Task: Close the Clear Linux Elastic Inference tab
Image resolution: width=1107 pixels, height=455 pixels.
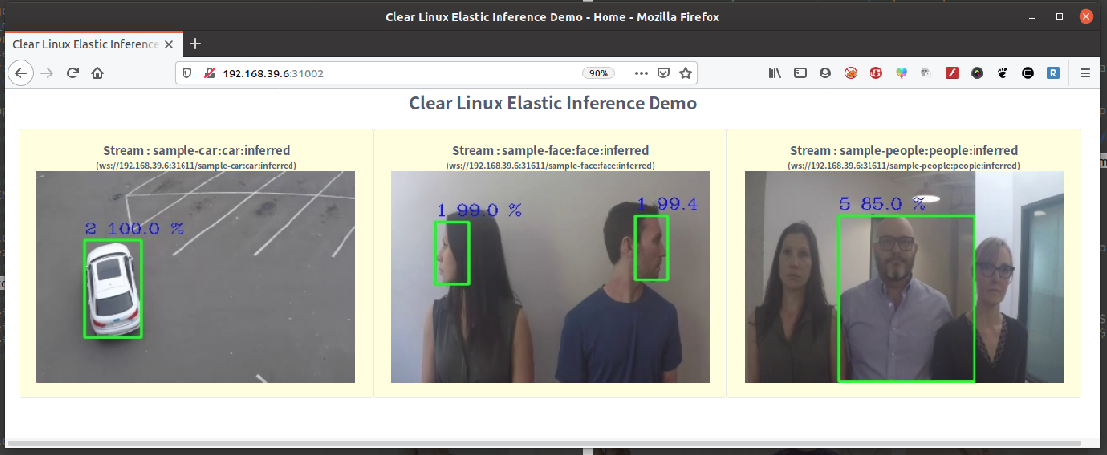Action: pos(169,44)
